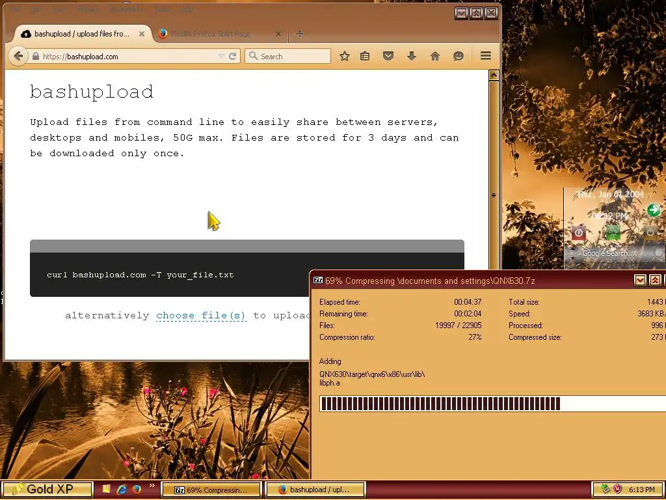Click the Total size label

[x=524, y=302]
